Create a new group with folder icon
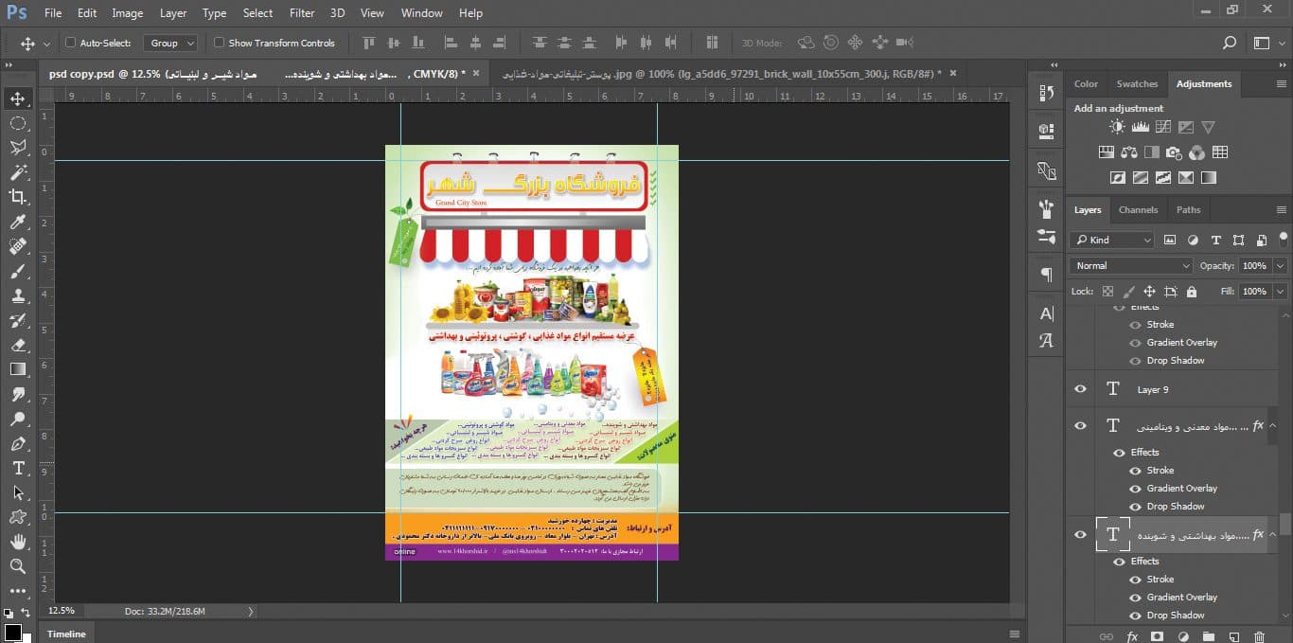Image resolution: width=1293 pixels, height=643 pixels. tap(1208, 637)
